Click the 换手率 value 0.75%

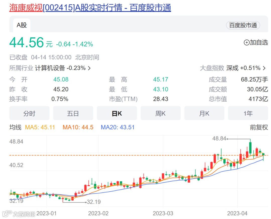60,99
